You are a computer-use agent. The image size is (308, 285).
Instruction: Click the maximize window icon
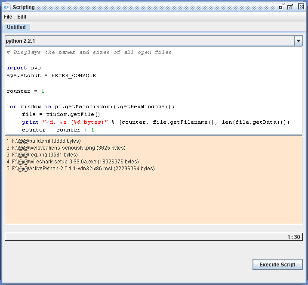pyautogui.click(x=290, y=6)
